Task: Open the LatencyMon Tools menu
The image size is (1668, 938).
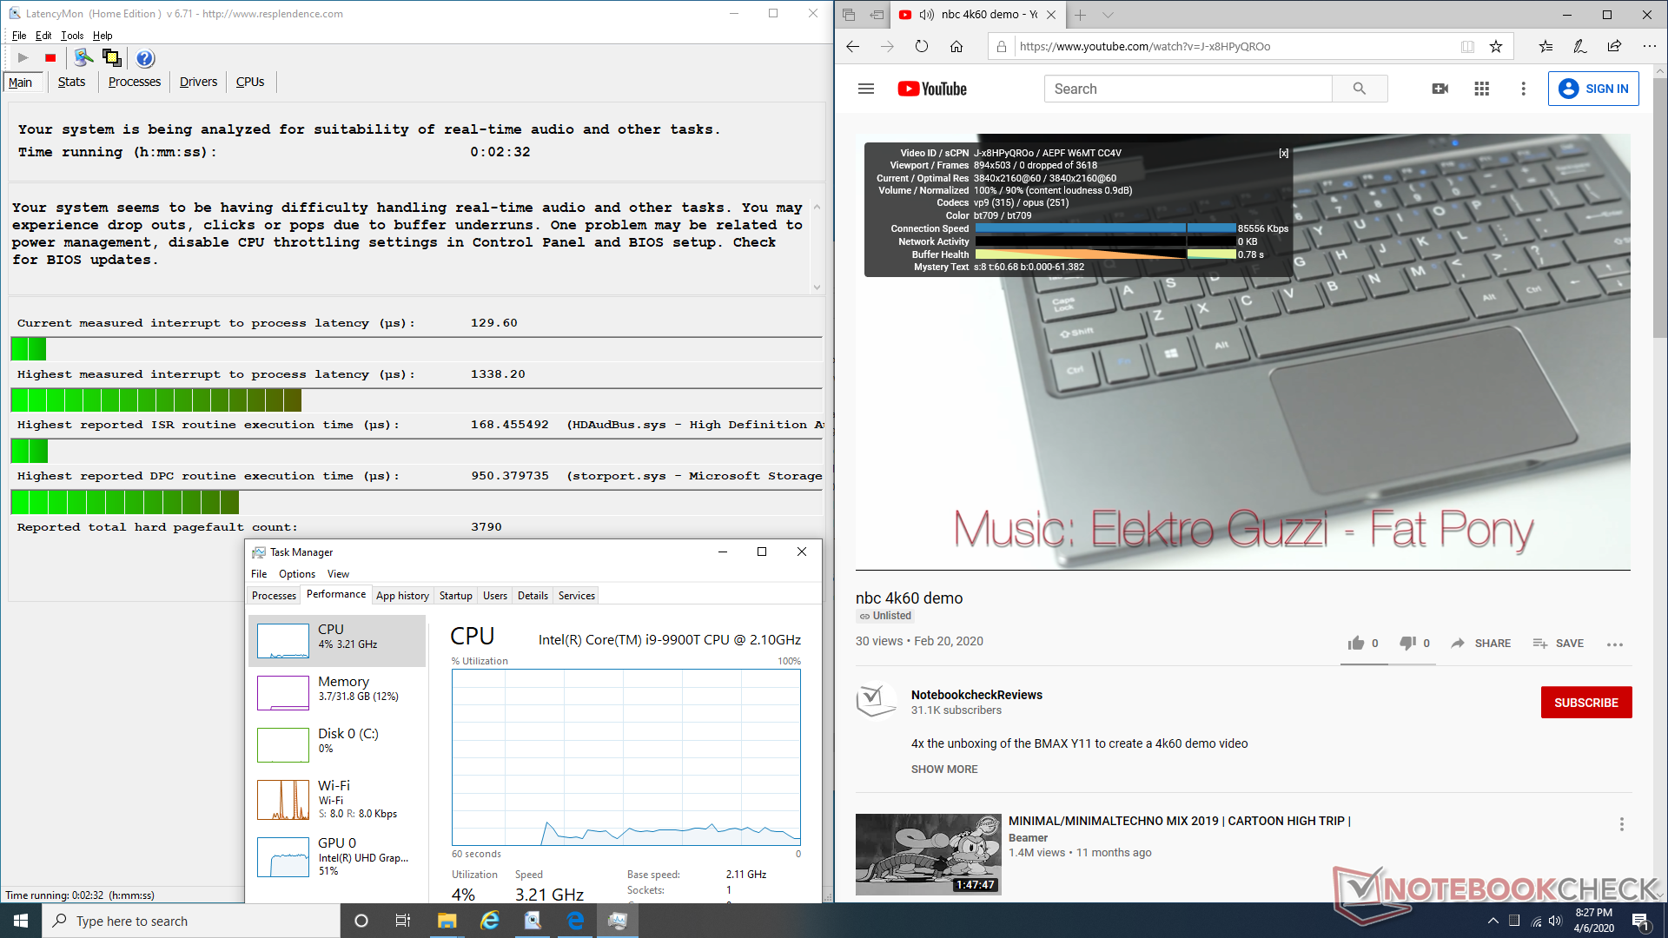Action: coord(72,36)
